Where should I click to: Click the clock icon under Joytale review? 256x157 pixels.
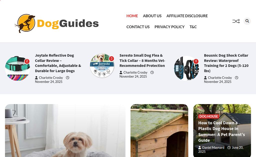(67, 78)
